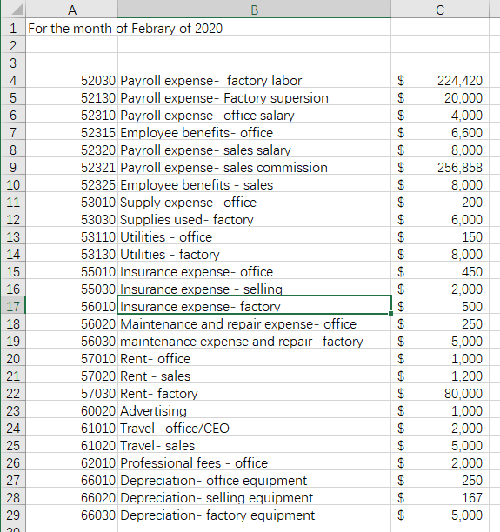Select column C header

pyautogui.click(x=440, y=10)
